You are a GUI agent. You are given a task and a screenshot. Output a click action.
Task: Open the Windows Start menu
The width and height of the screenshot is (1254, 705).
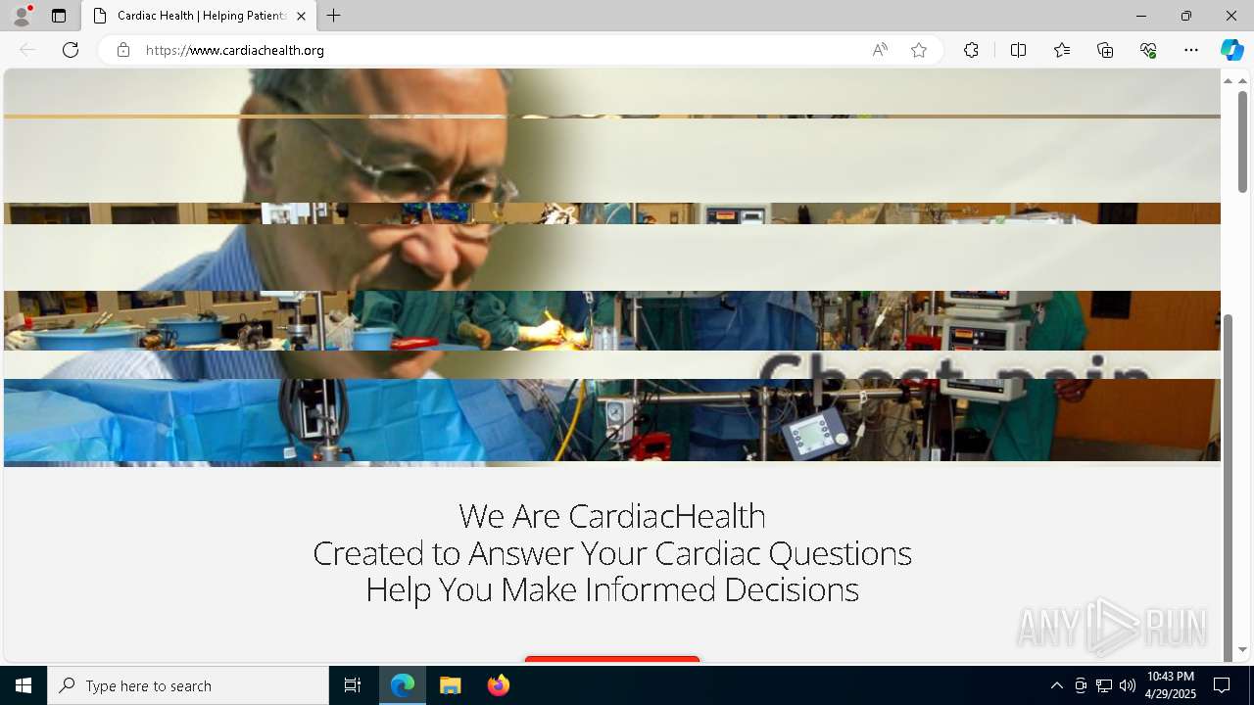coord(24,685)
